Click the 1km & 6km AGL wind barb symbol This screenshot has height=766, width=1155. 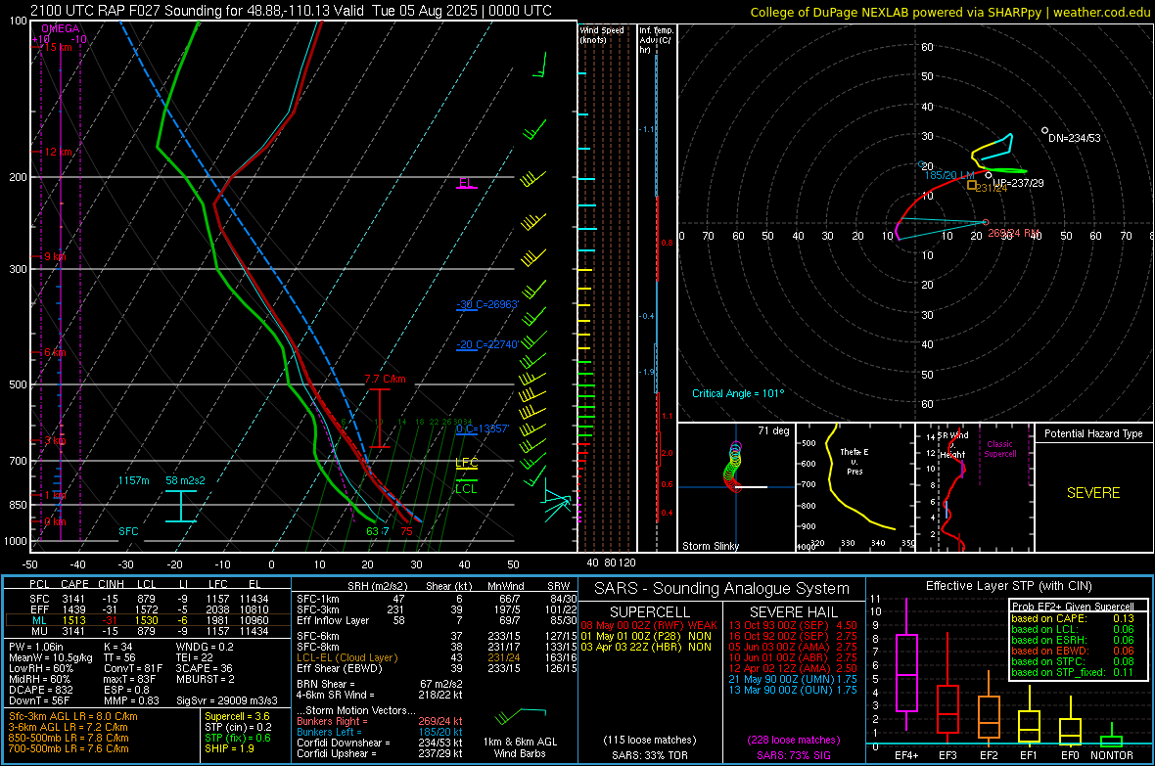(x=521, y=716)
